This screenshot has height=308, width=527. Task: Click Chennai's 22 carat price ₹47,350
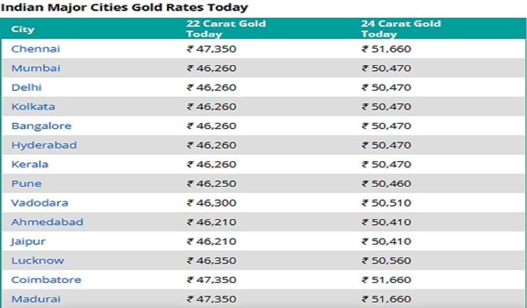coord(212,49)
